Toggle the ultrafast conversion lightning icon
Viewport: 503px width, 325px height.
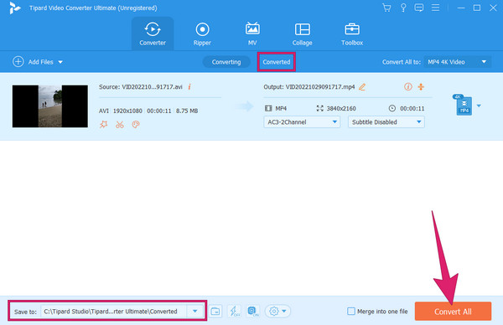click(x=234, y=312)
